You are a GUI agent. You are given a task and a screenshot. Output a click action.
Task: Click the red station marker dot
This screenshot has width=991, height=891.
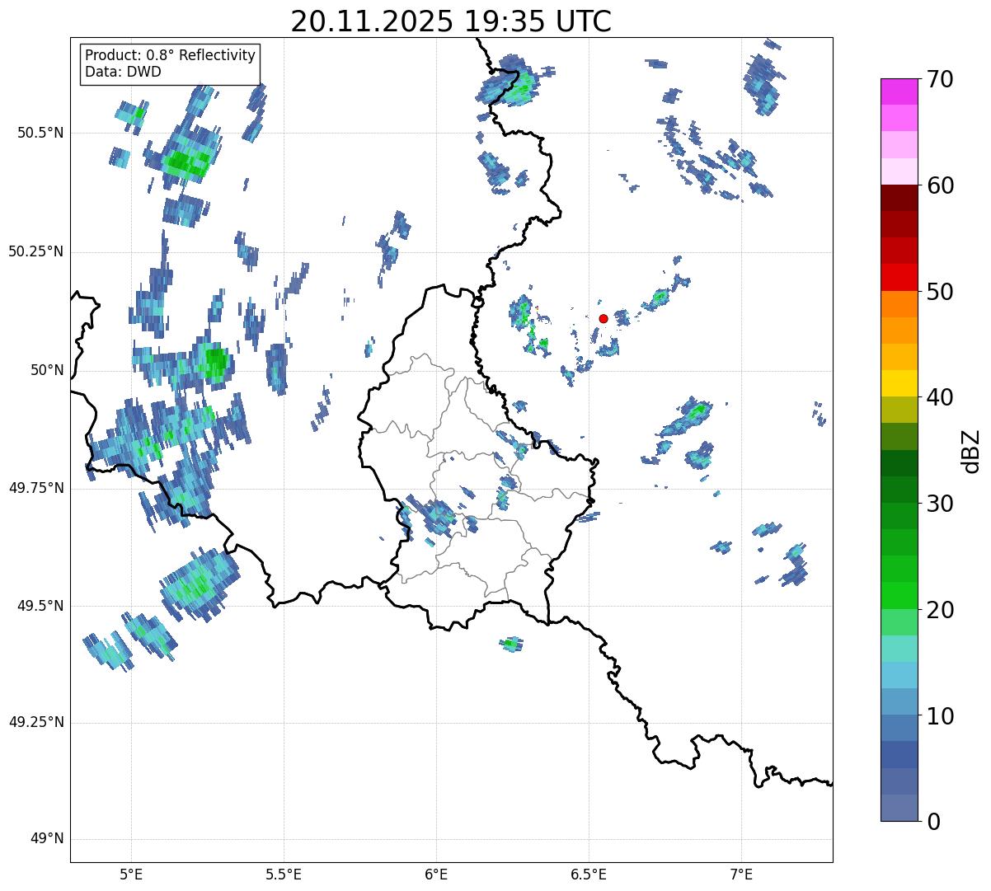coord(604,318)
